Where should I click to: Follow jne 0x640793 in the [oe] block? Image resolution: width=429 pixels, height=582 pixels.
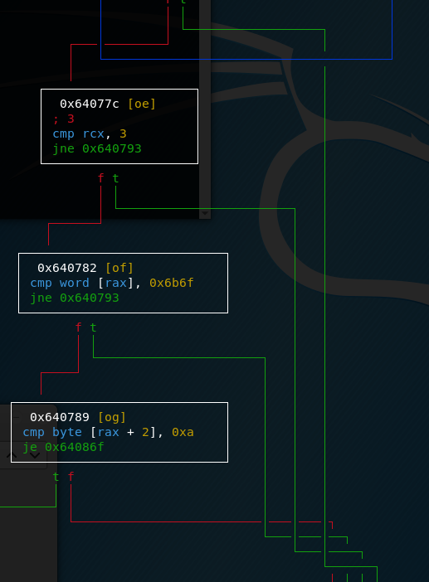pyautogui.click(x=97, y=149)
